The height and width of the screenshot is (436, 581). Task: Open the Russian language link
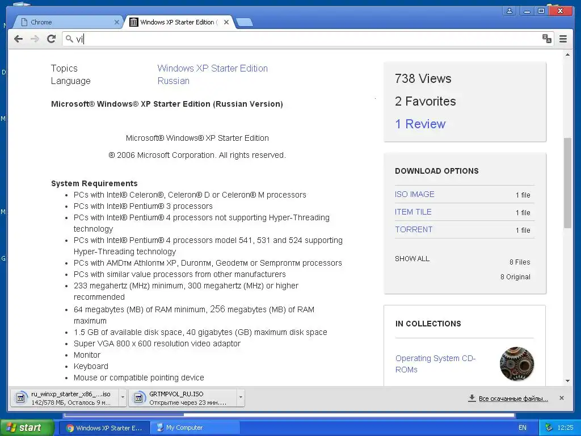pyautogui.click(x=173, y=81)
